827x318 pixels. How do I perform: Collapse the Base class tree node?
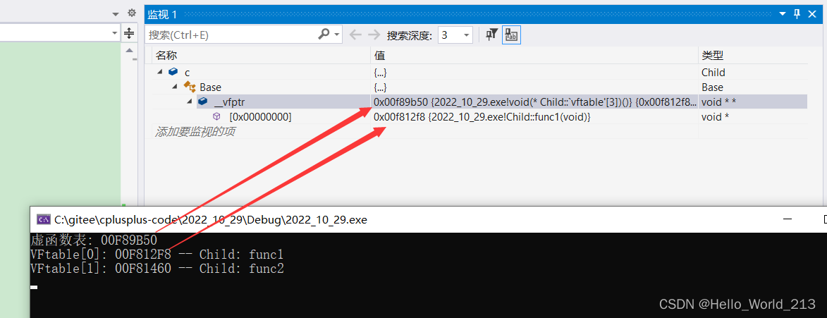pos(175,87)
